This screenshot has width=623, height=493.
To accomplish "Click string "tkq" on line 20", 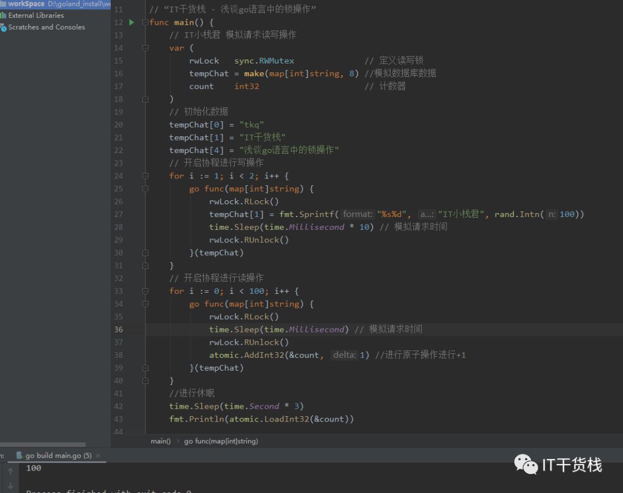I will tap(252, 125).
